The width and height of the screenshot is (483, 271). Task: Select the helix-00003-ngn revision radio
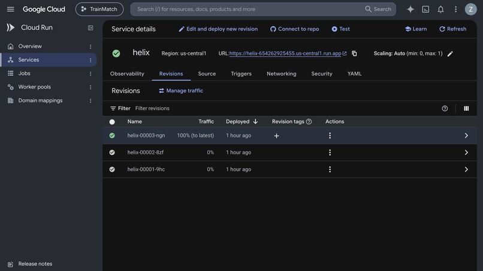coord(112,135)
